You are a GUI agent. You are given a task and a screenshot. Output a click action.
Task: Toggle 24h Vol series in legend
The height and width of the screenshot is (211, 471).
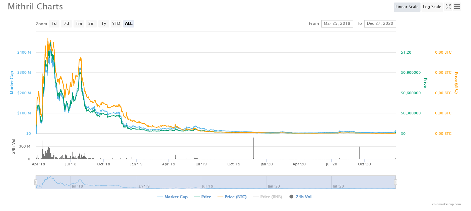[300, 197]
